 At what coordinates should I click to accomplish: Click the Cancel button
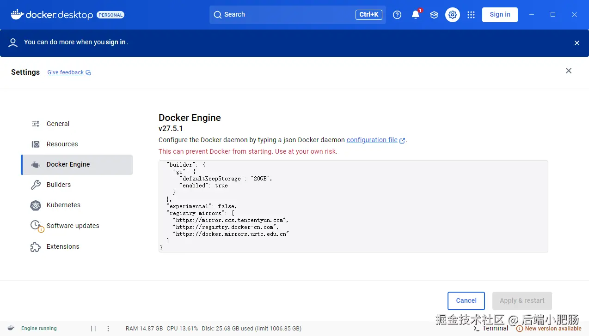point(466,300)
